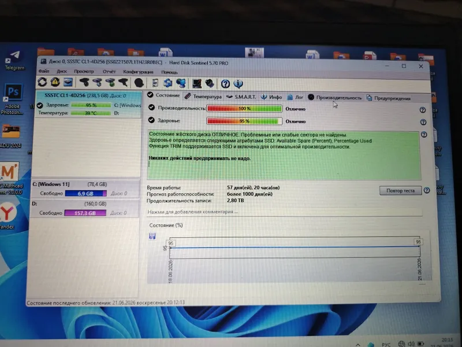Click the text 'Никаких действий предпринимать не надо.'
This screenshot has height=347, width=462.
click(199, 158)
